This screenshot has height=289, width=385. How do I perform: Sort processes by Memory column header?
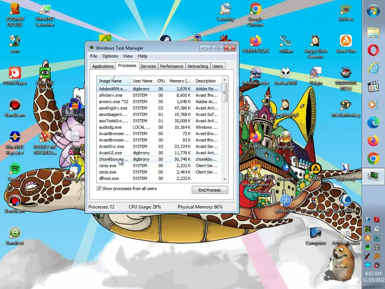click(x=180, y=81)
